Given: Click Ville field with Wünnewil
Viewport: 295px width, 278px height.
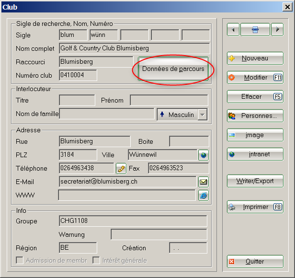Looking at the screenshot, I should coord(162,155).
